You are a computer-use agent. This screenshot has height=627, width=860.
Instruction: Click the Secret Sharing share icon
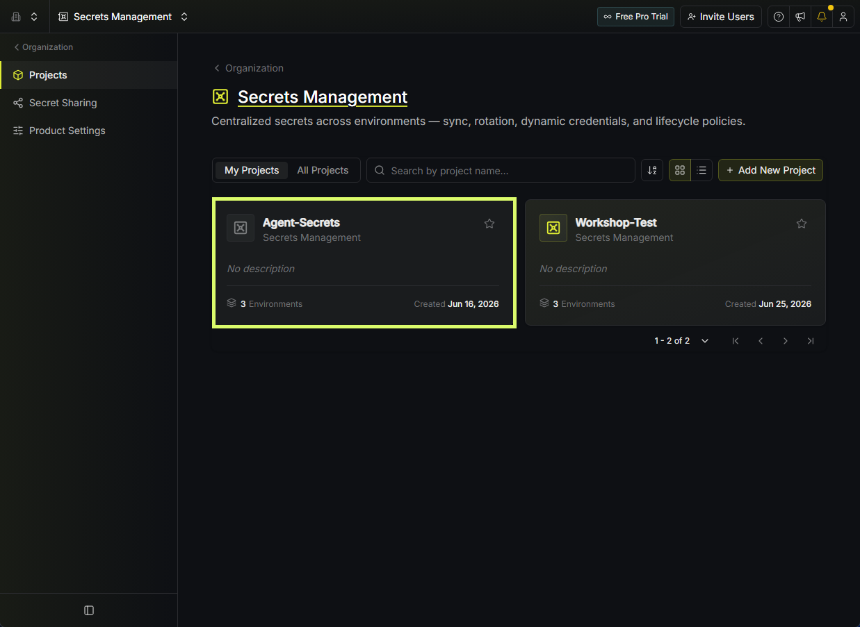(18, 103)
